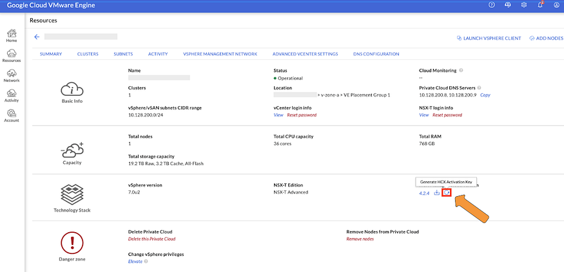This screenshot has height=272, width=564.
Task: View vCenter login info
Action: point(278,115)
